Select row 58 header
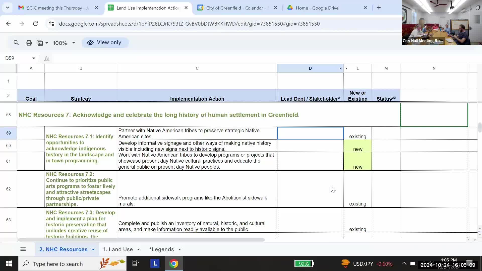 9,115
